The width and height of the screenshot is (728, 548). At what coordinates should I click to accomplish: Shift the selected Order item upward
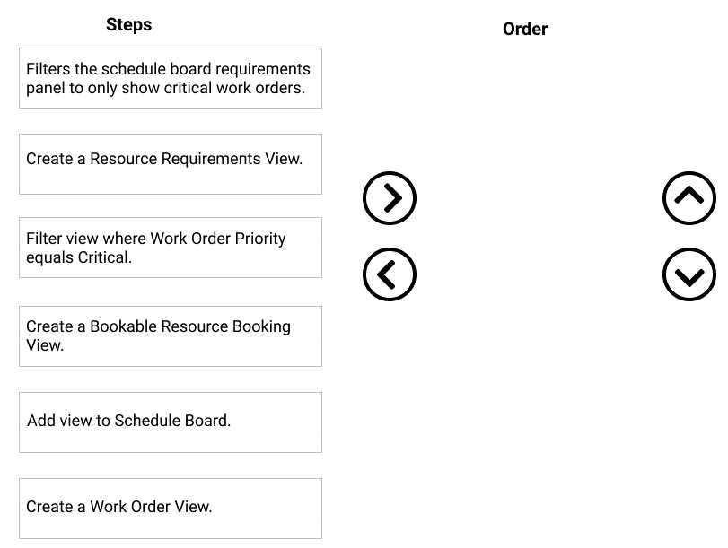click(x=689, y=197)
